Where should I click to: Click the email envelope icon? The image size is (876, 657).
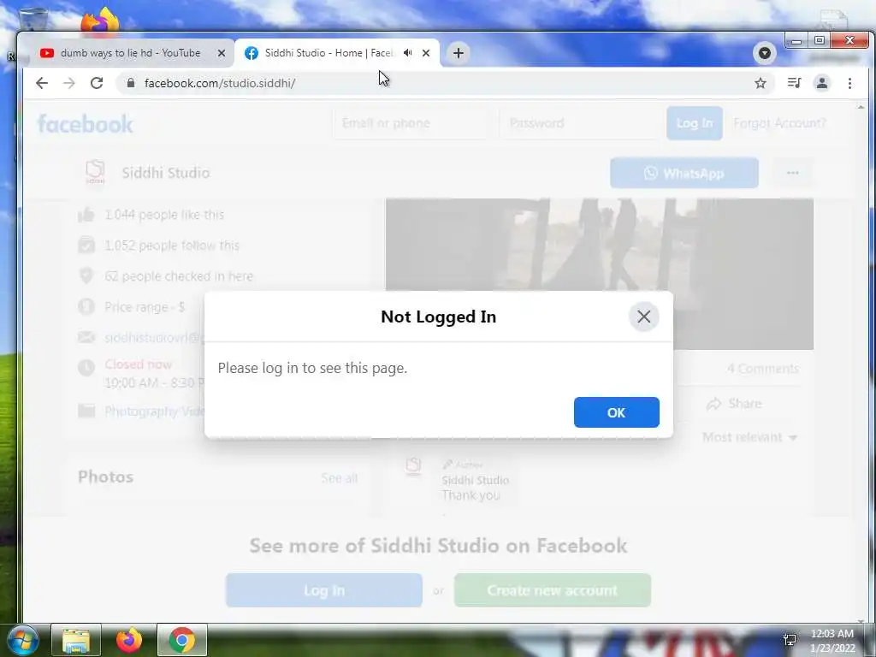(x=86, y=337)
